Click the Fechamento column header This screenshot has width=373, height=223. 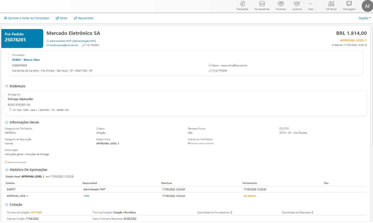tap(250, 183)
